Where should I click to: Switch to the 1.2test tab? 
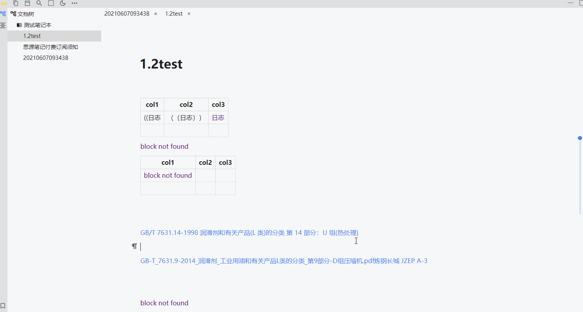(x=174, y=13)
